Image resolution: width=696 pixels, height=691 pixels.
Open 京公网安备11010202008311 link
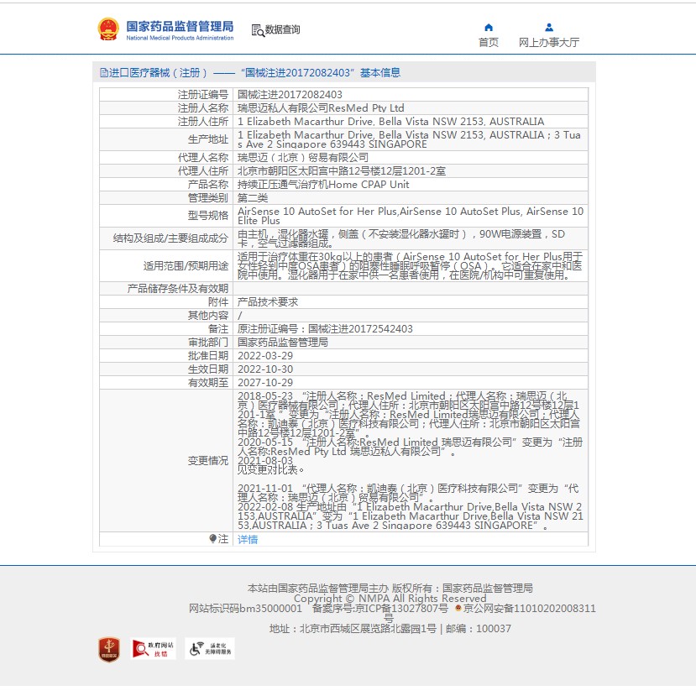click(x=530, y=609)
